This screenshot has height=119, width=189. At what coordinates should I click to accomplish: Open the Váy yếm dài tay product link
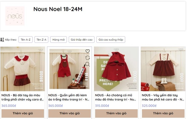(163, 97)
